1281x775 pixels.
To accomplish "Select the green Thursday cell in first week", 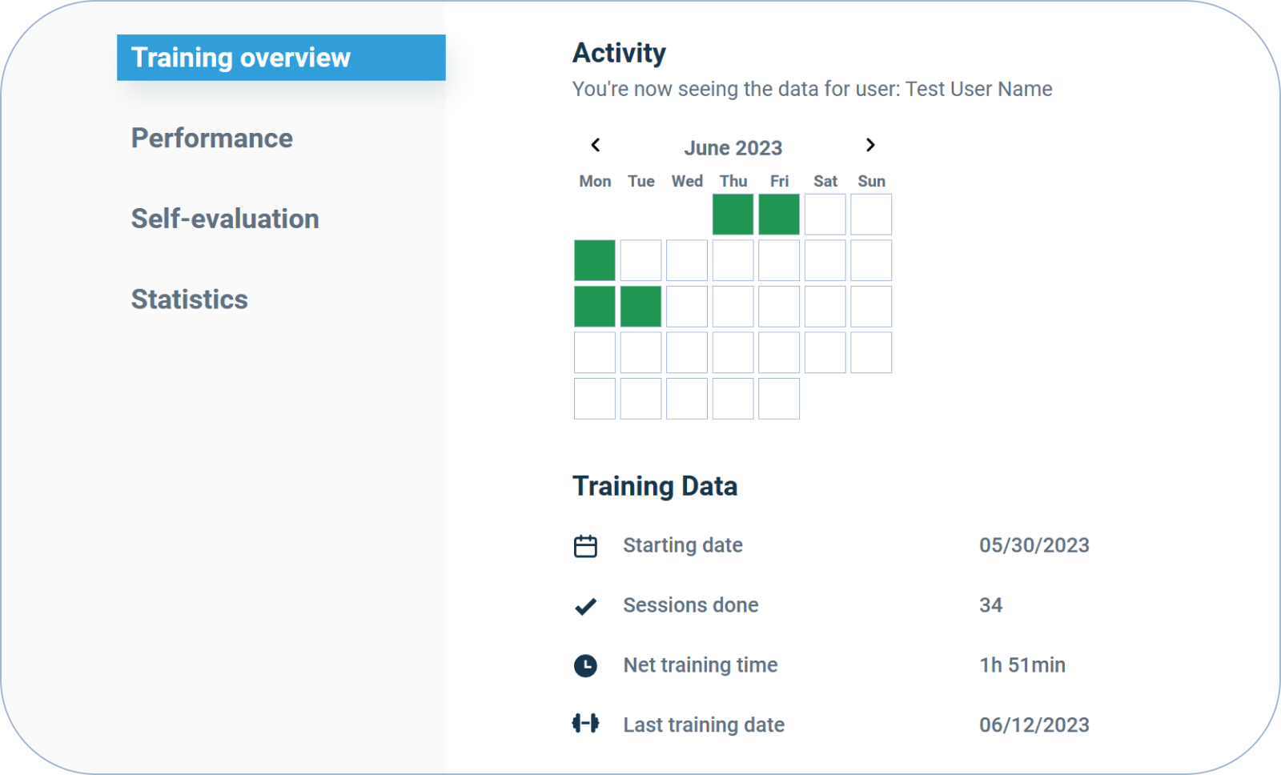I will pyautogui.click(x=733, y=215).
